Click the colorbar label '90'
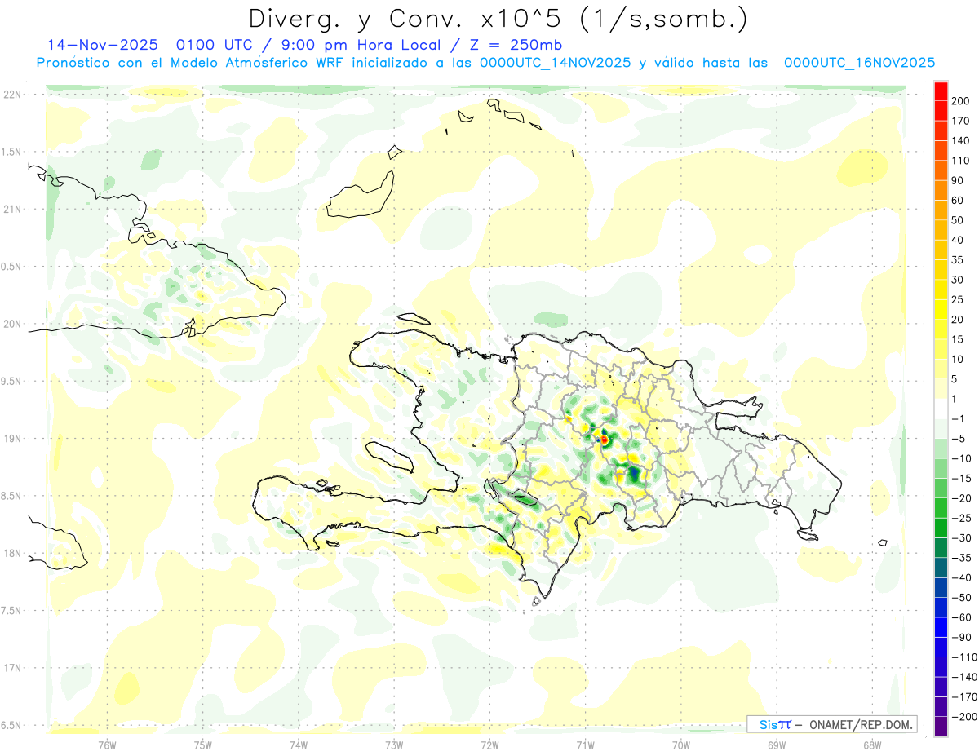Viewport: 979px width, 756px height. [x=958, y=180]
